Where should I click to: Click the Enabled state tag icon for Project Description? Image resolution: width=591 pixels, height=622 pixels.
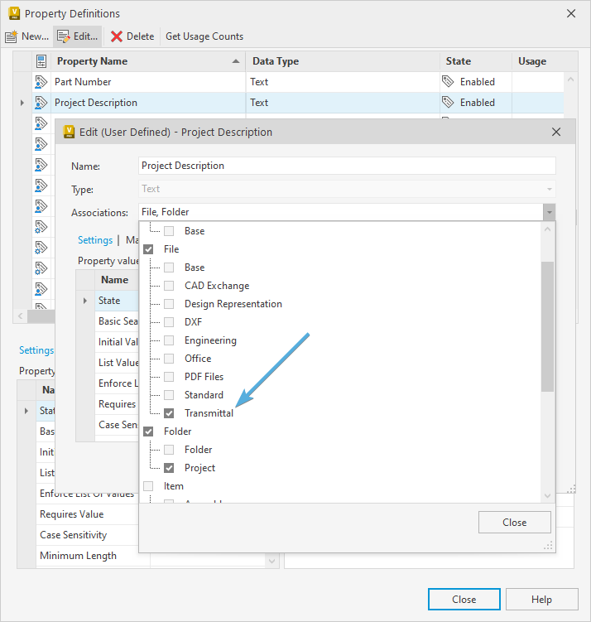(x=448, y=102)
